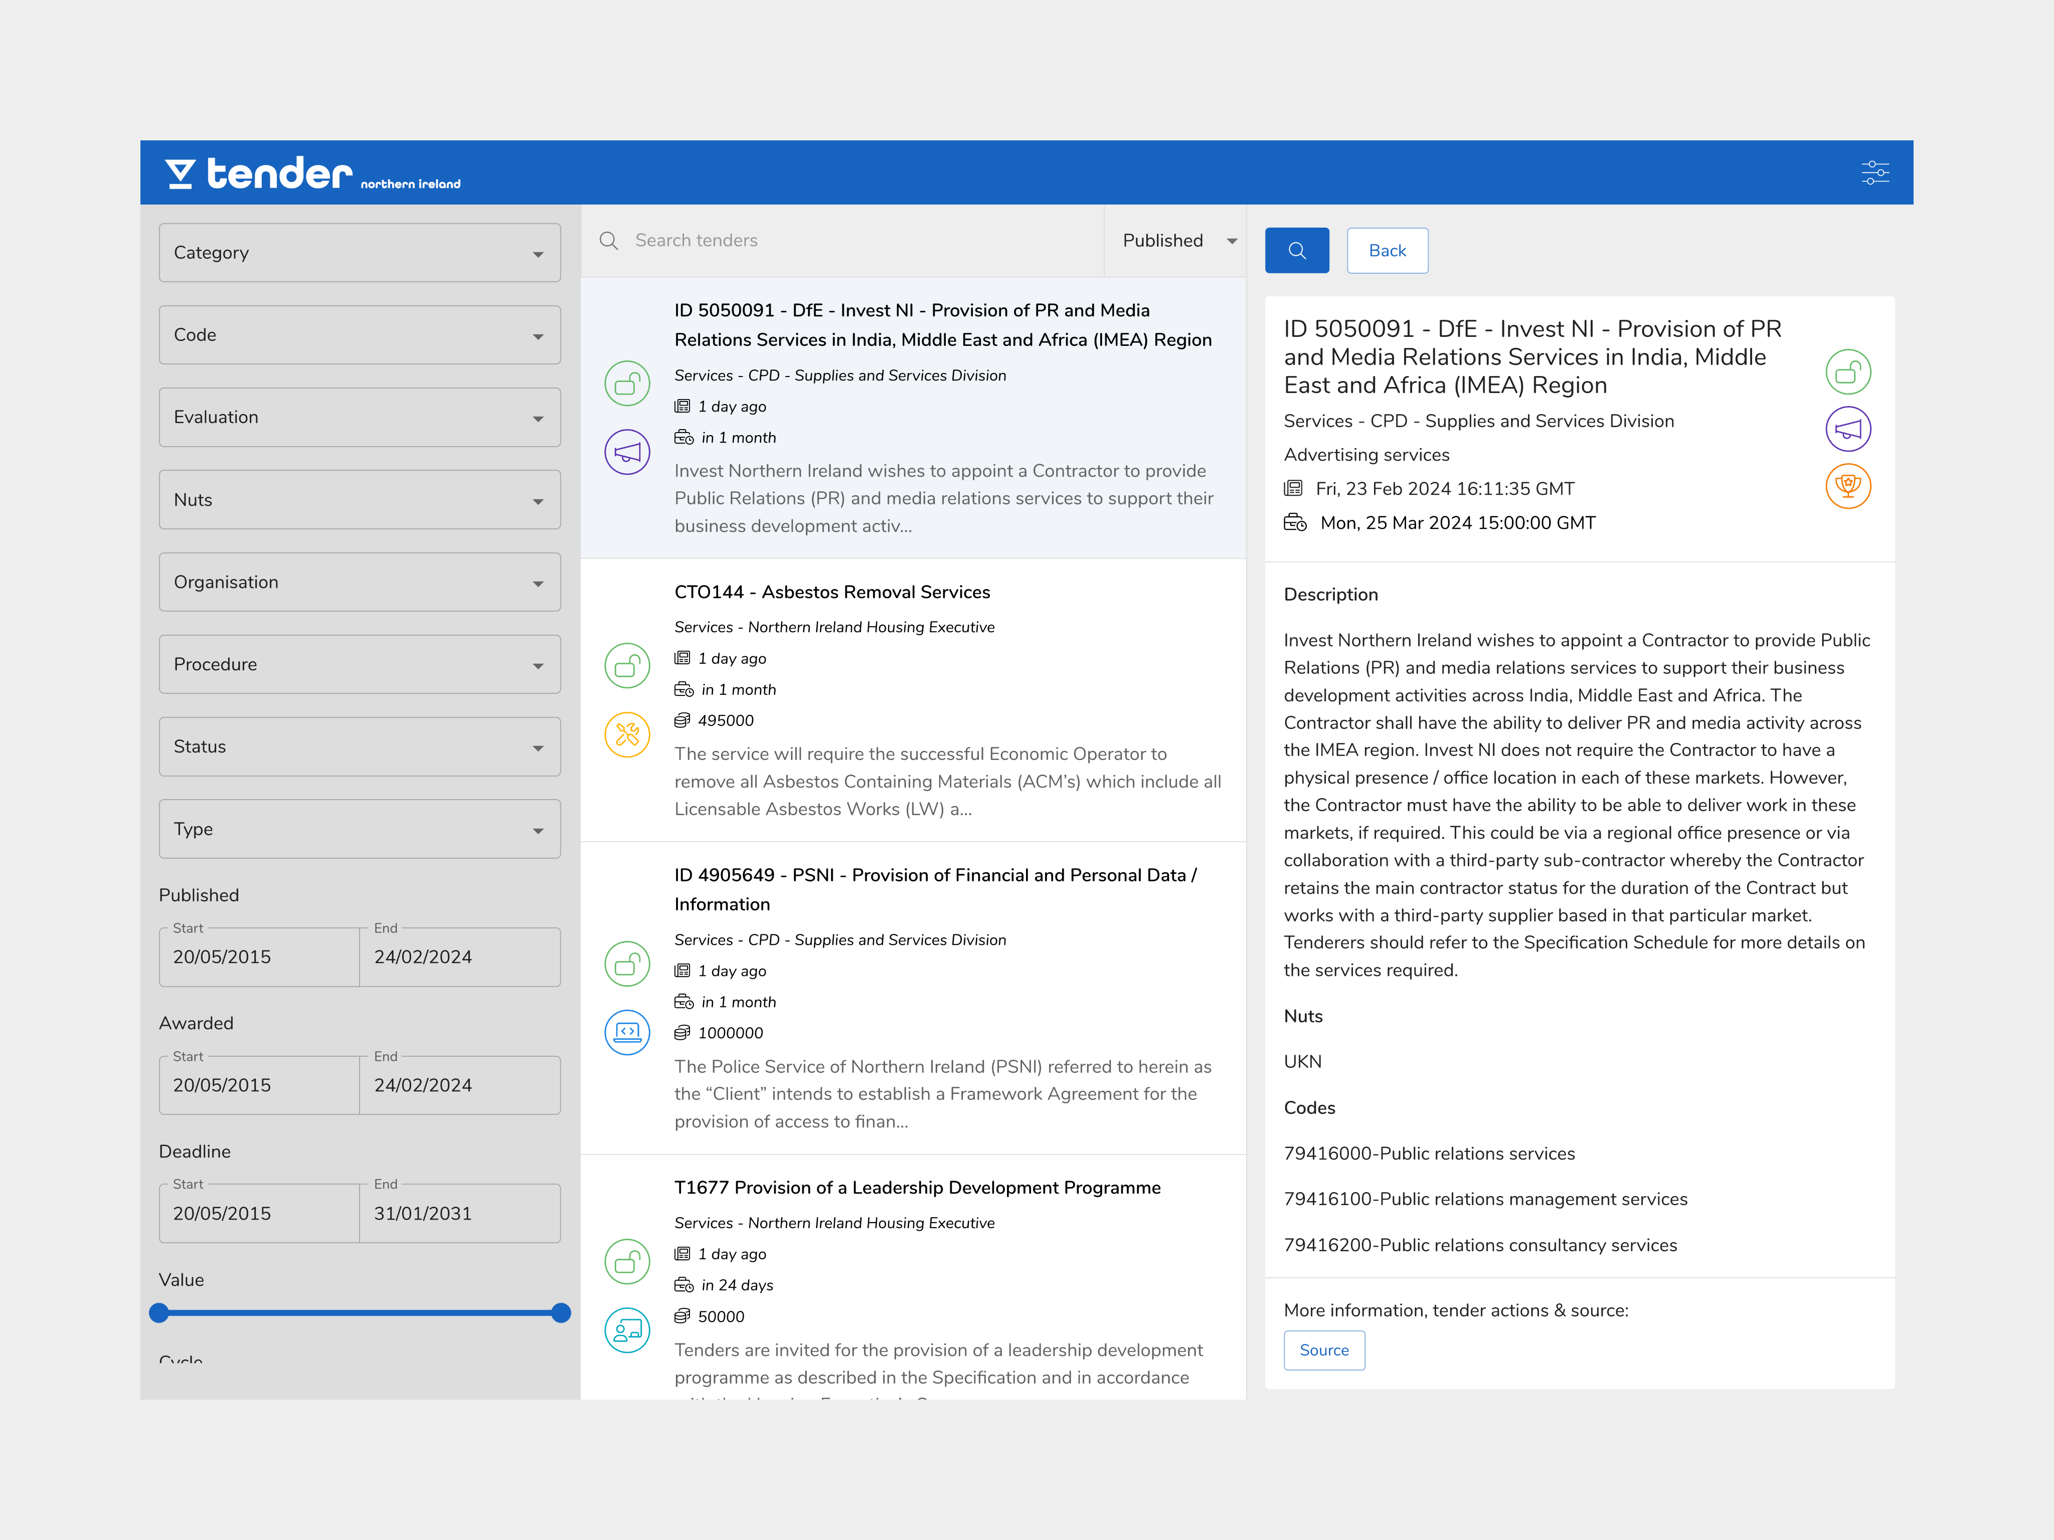Click Published Start date field 20/05/2015

[259, 957]
